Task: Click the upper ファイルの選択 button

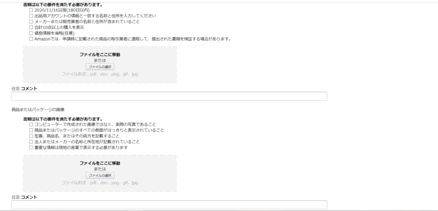Action: tap(100, 67)
